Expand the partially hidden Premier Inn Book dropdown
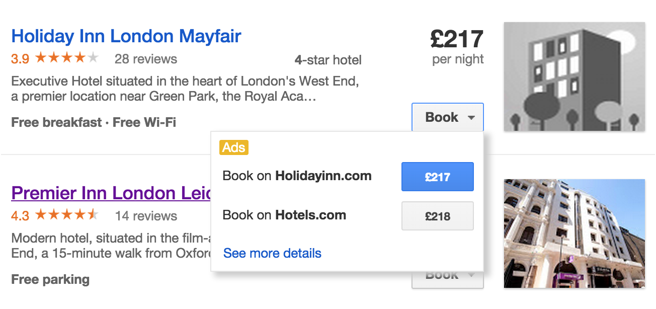 pyautogui.click(x=447, y=279)
